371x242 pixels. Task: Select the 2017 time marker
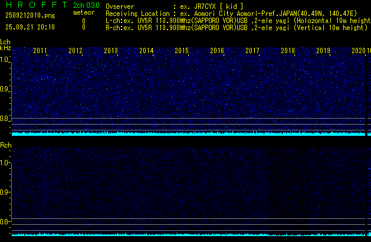click(252, 51)
